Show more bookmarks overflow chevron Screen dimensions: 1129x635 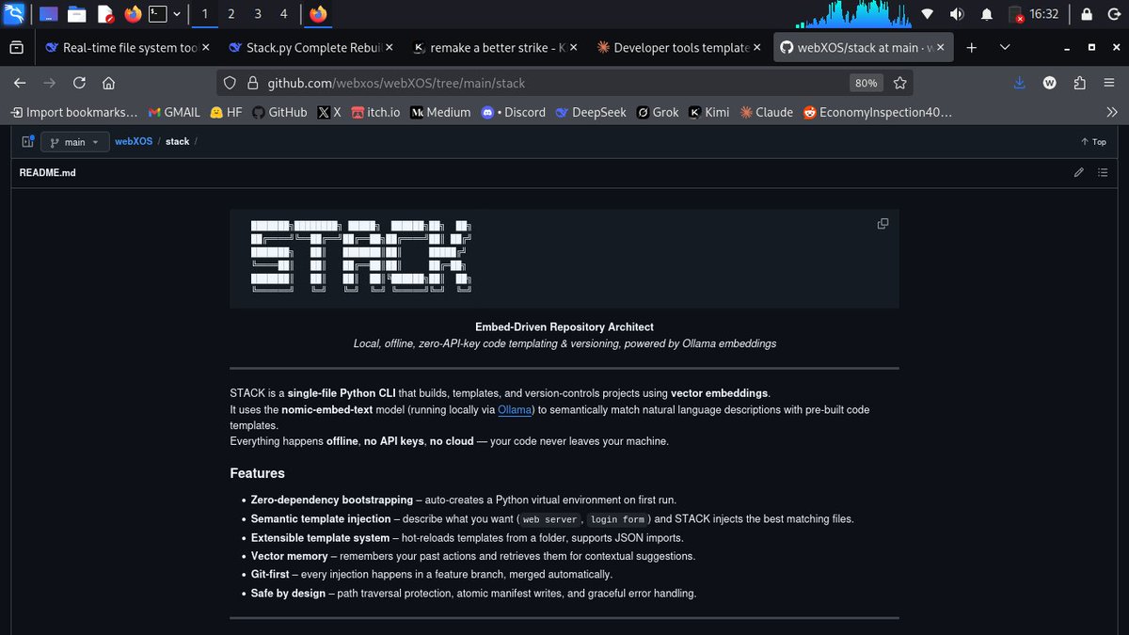(1111, 112)
